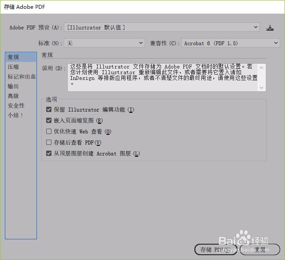Click the description scrollbar up arrow

262,68
